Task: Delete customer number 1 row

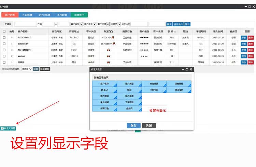Action: tap(251, 62)
